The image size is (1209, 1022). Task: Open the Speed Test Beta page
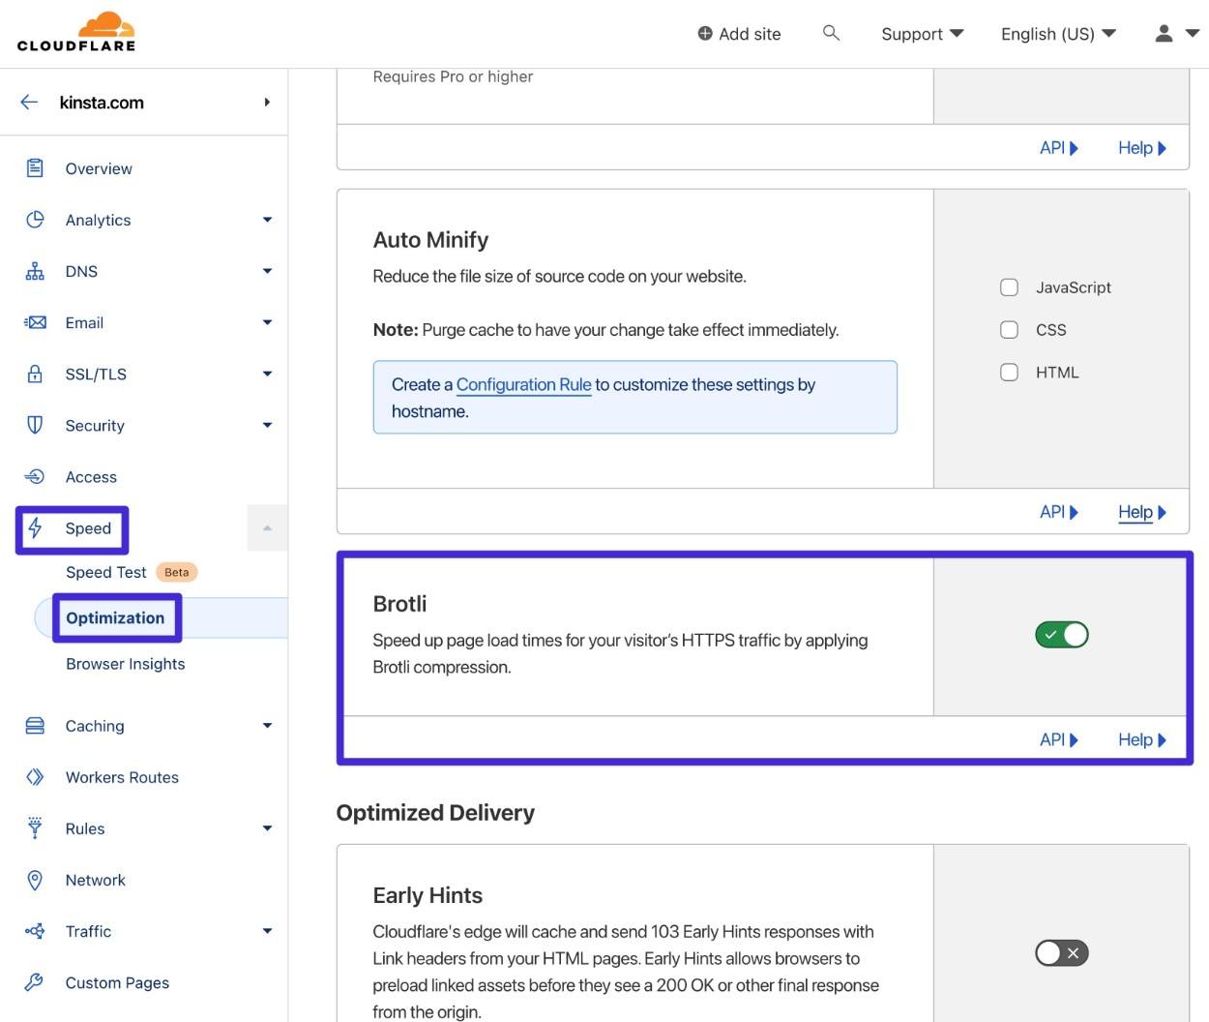pyautogui.click(x=105, y=570)
